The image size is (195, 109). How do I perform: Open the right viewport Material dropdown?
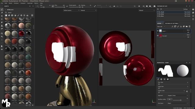point(147,11)
